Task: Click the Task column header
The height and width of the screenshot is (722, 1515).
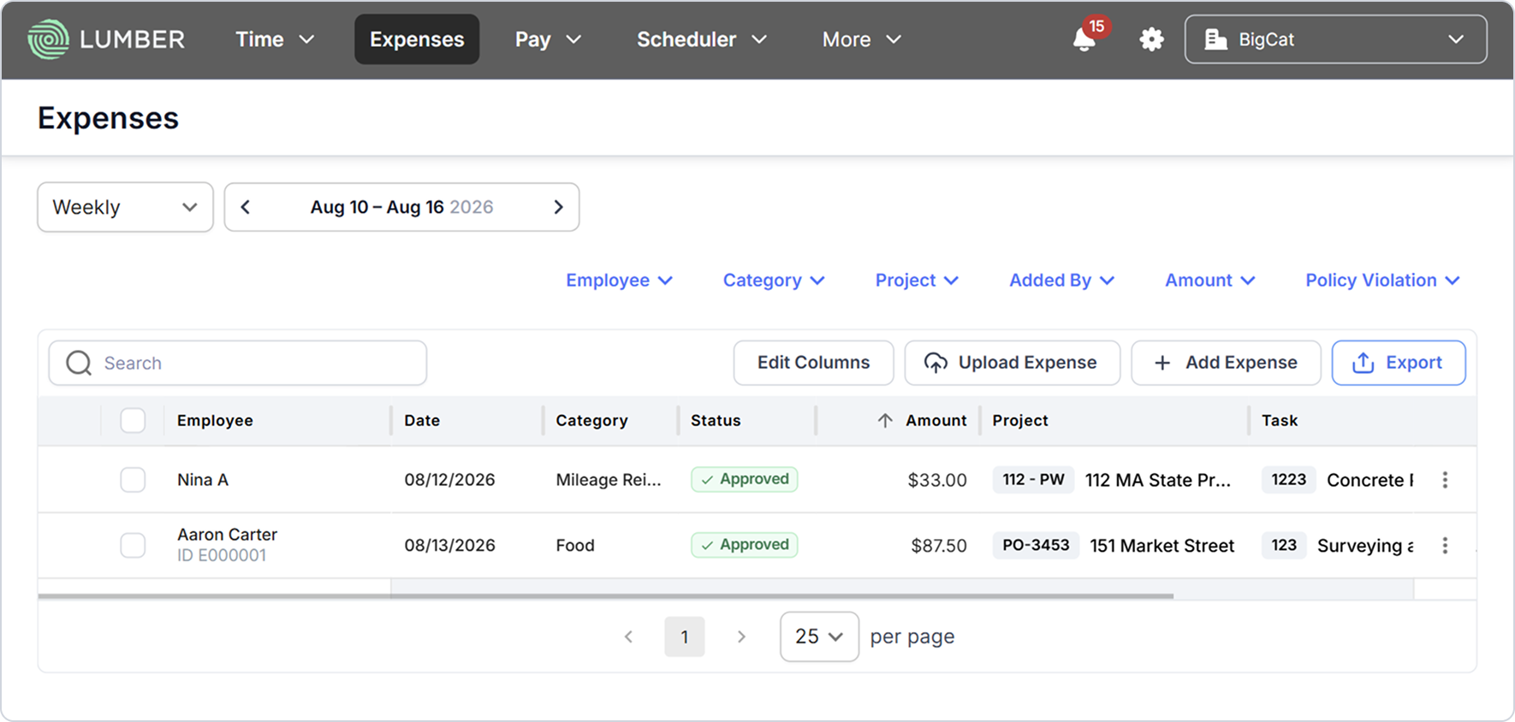Action: (x=1280, y=420)
